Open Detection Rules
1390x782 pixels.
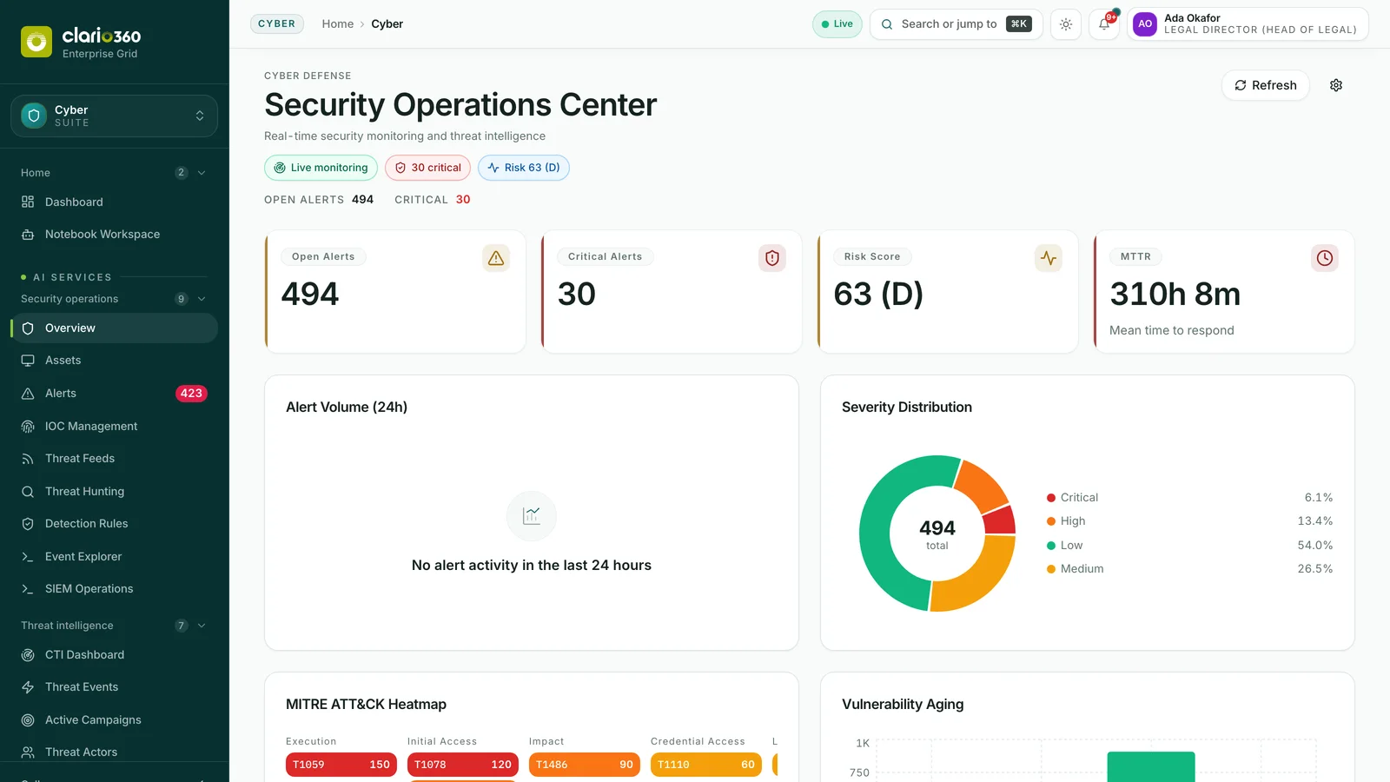114,524
